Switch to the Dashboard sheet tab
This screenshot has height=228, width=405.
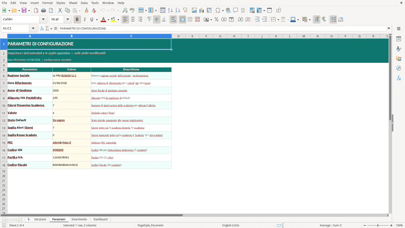point(101,219)
